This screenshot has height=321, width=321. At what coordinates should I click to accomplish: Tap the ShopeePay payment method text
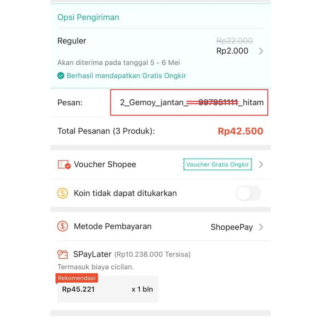pyautogui.click(x=232, y=227)
